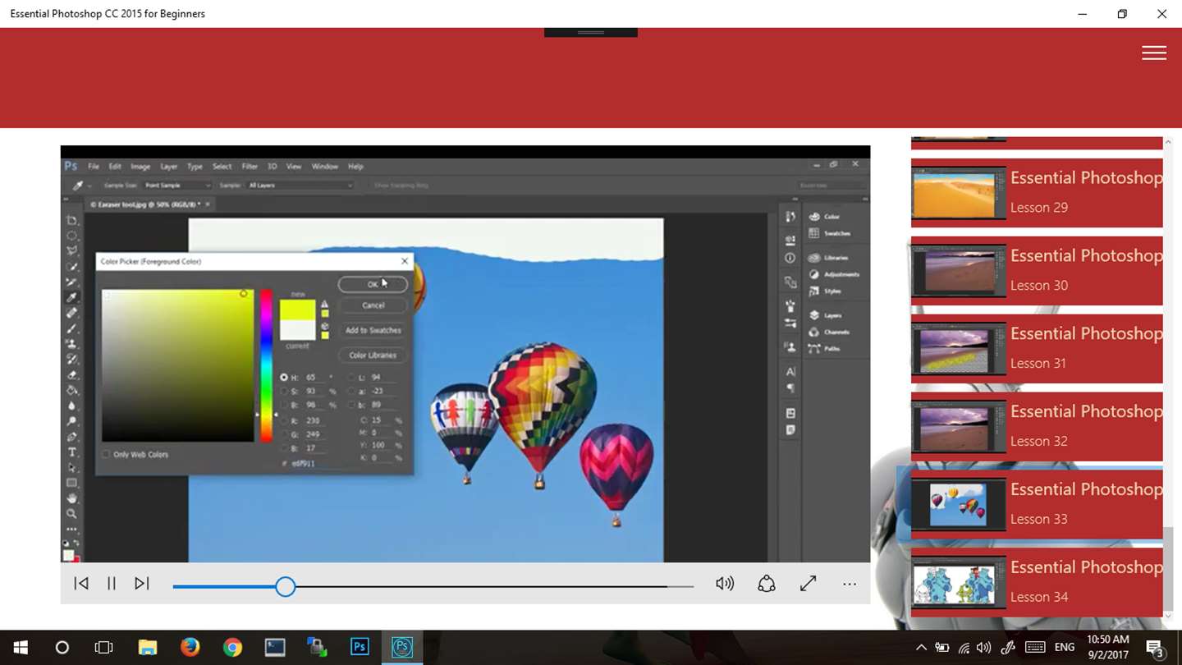Image resolution: width=1182 pixels, height=665 pixels.
Task: Open the Image menu
Action: point(140,166)
